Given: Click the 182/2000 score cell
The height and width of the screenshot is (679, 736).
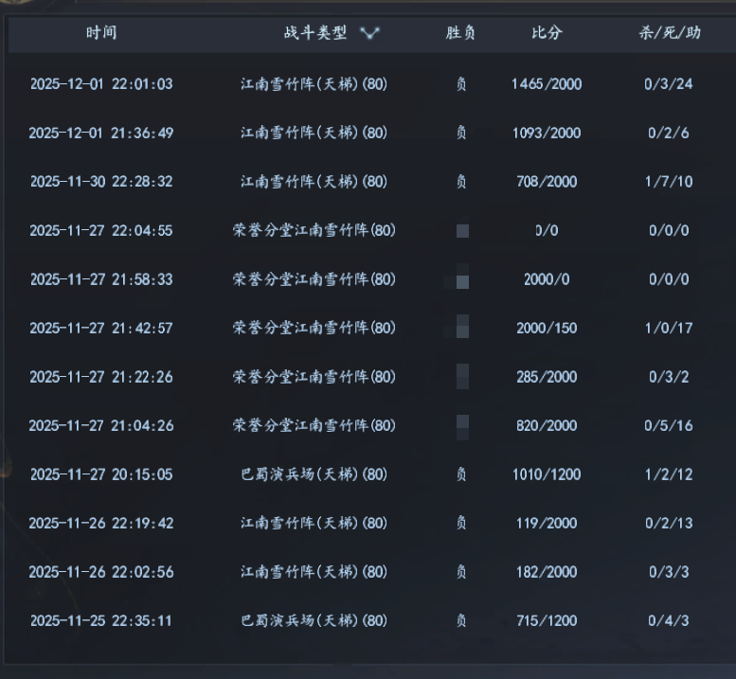Looking at the screenshot, I should tap(547, 573).
